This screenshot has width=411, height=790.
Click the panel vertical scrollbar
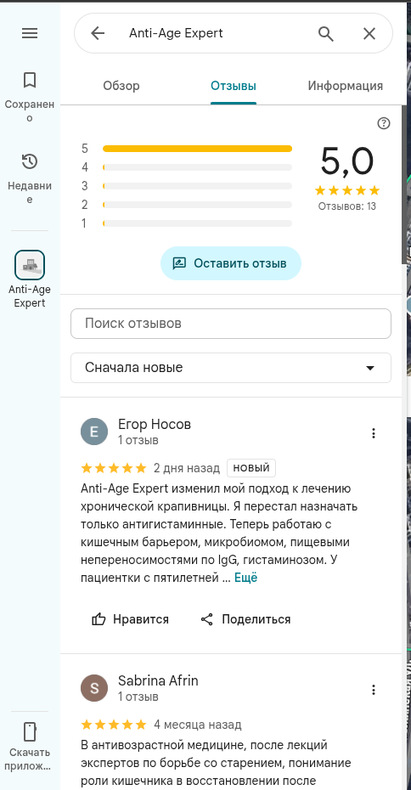point(403,183)
